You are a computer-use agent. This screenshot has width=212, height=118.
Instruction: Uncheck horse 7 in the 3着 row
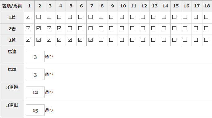click(90, 40)
